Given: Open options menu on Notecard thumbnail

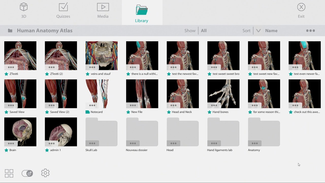Looking at the screenshot, I should (x=92, y=105).
